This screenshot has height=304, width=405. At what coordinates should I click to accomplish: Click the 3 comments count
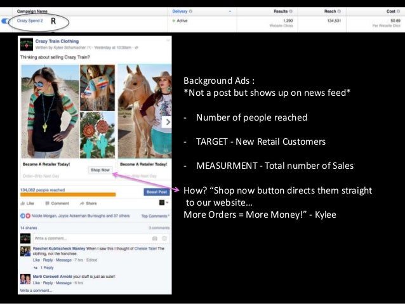point(159,228)
